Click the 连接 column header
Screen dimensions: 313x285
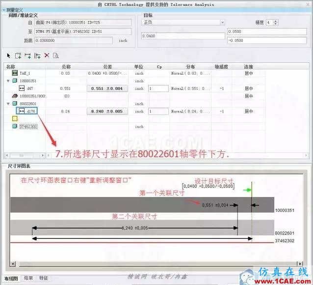249,67
